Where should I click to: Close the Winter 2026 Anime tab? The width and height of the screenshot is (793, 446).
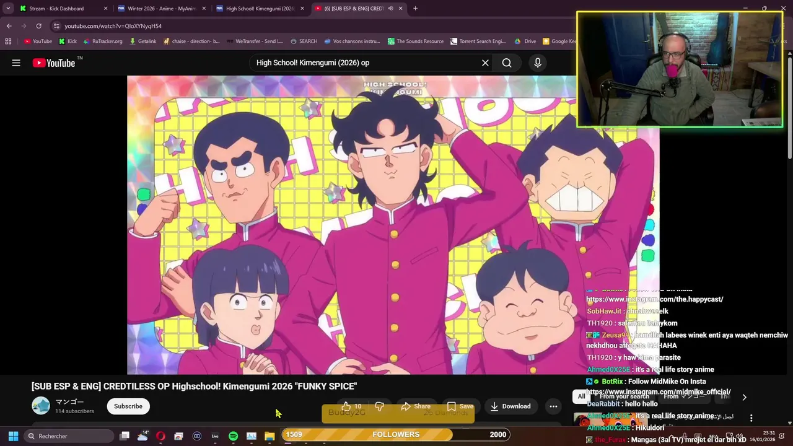point(204,9)
